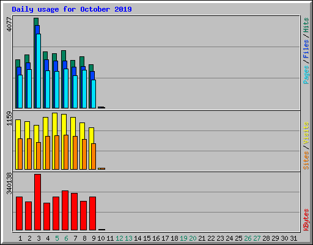313x245 pixels.
Task: Click day '28' on the x-axis
Action: (266, 238)
